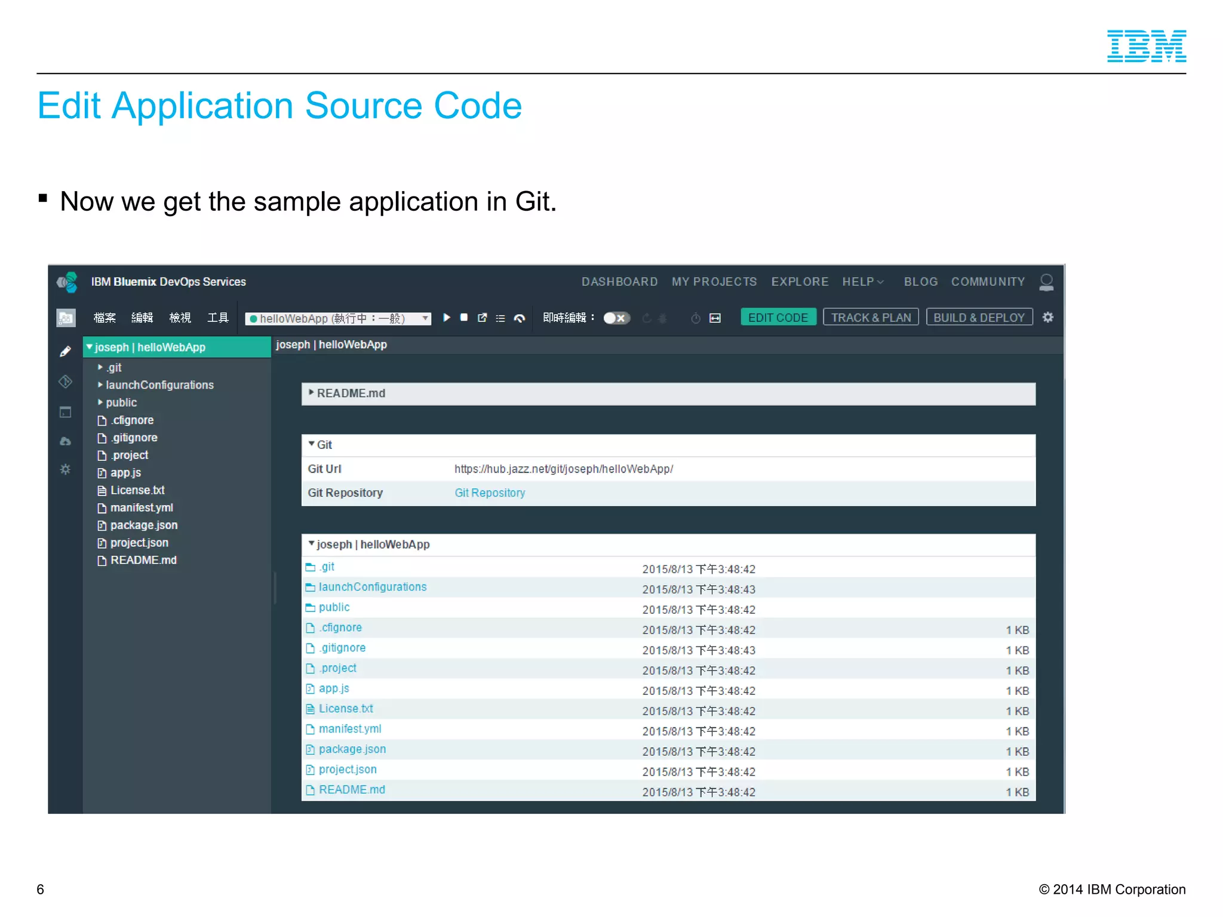
Task: Open the HELP dropdown menu
Action: coord(863,282)
